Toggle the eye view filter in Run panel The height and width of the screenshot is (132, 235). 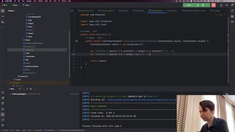point(31,89)
